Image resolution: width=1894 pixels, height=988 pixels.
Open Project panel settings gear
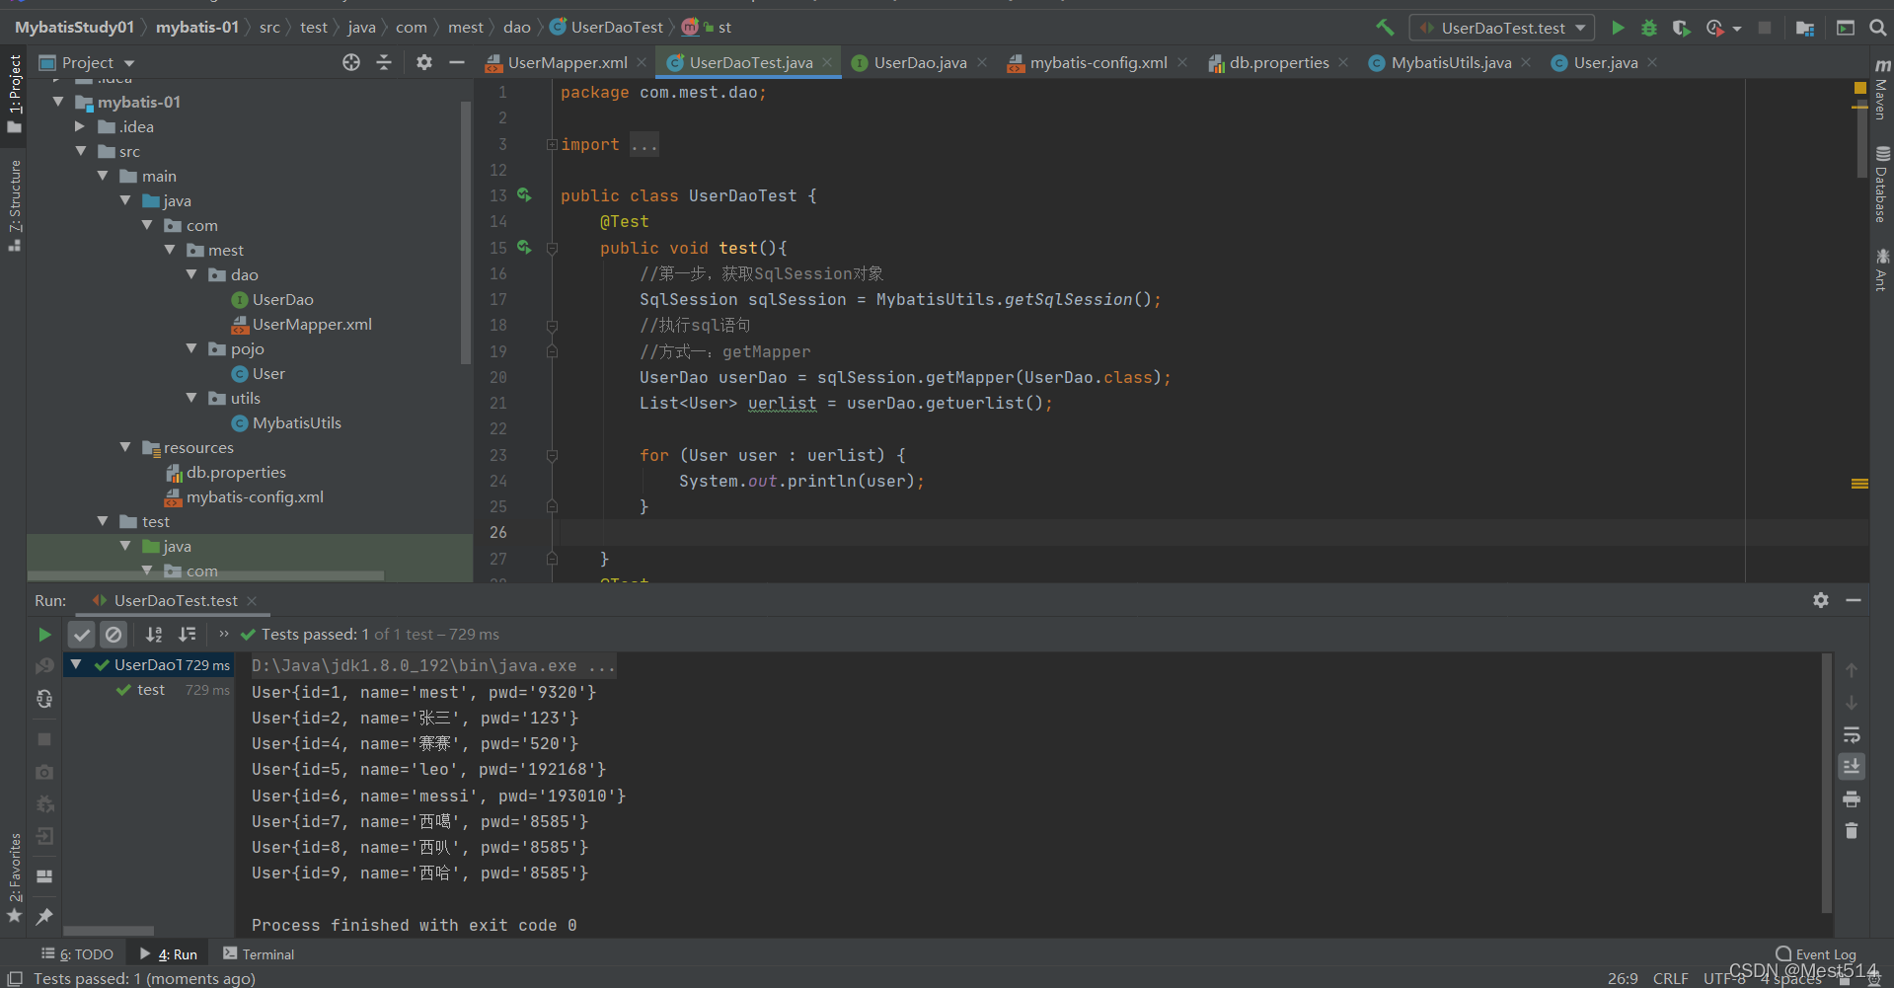(x=424, y=62)
